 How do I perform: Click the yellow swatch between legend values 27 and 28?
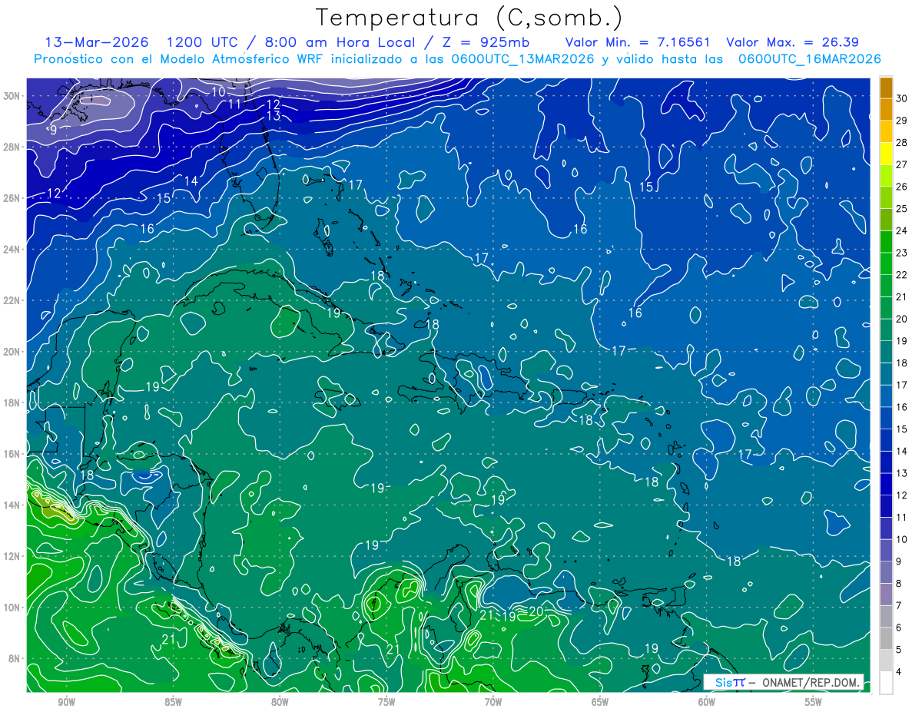click(x=886, y=154)
